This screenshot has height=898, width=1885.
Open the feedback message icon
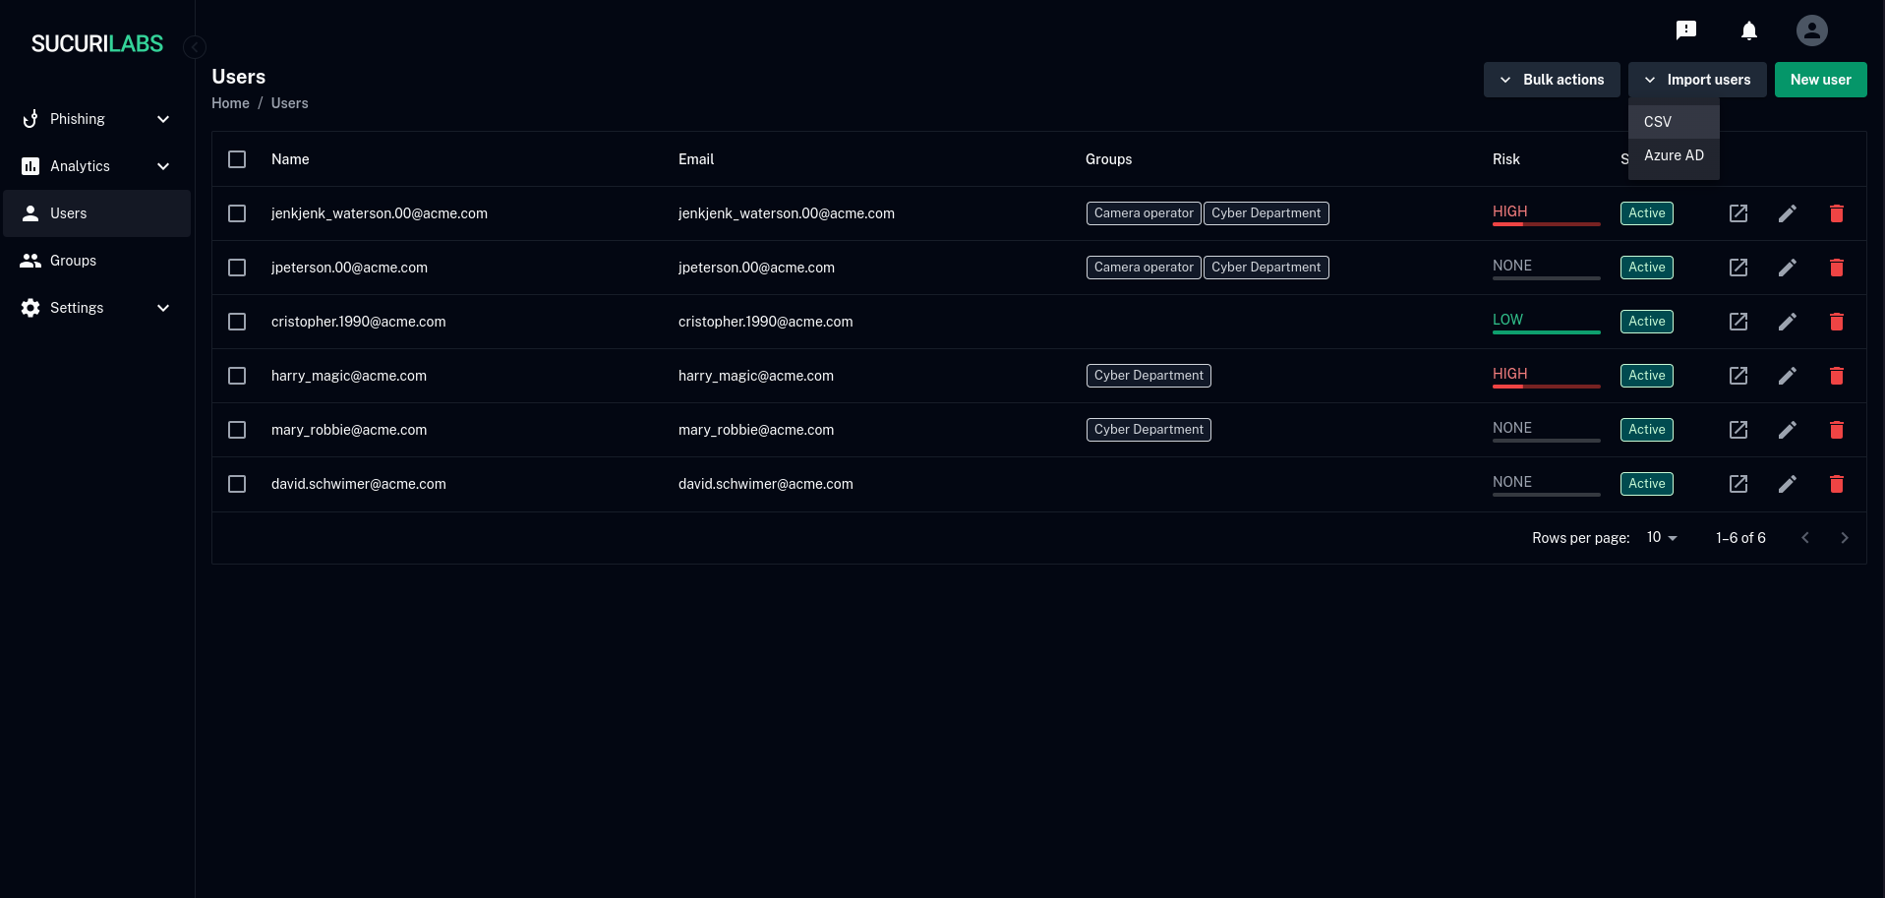point(1685,30)
